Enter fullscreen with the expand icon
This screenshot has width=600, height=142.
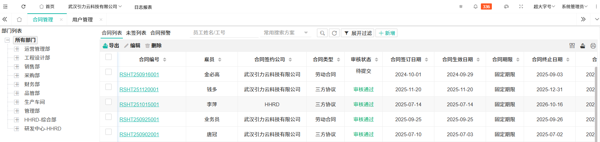click(521, 6)
